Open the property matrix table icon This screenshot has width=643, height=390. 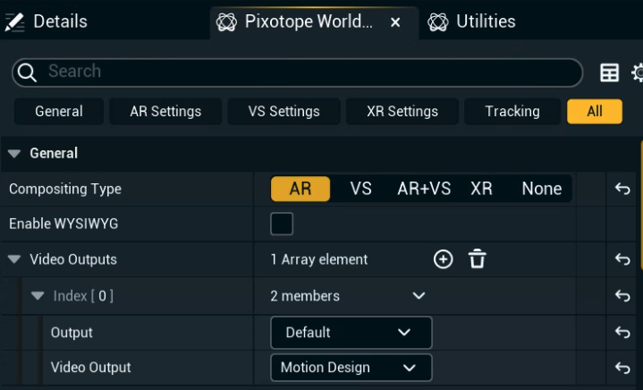[x=609, y=73]
